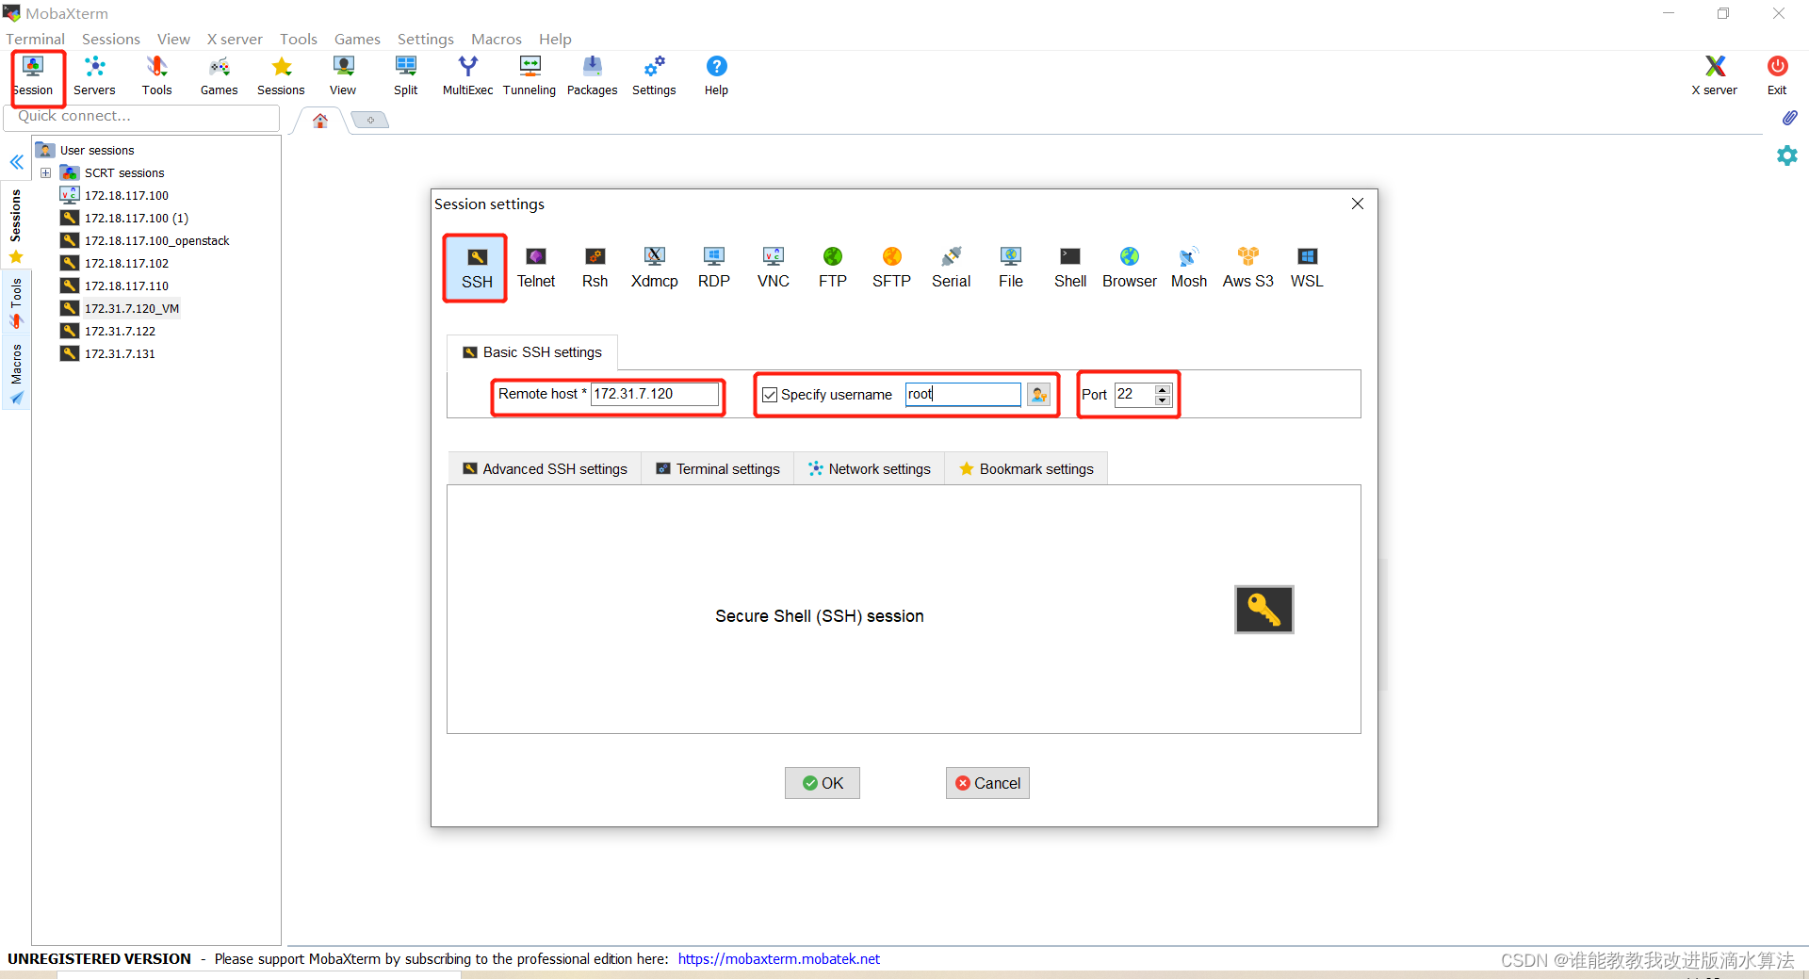Screen dimensions: 1809x979
Task: Switch to Terminal settings tab
Action: point(718,469)
